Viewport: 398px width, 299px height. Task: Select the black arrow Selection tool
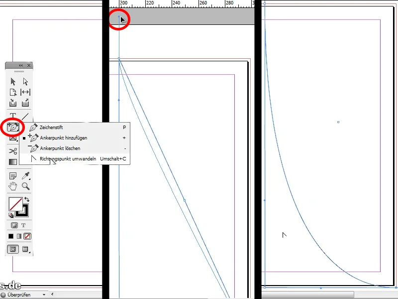(x=13, y=82)
